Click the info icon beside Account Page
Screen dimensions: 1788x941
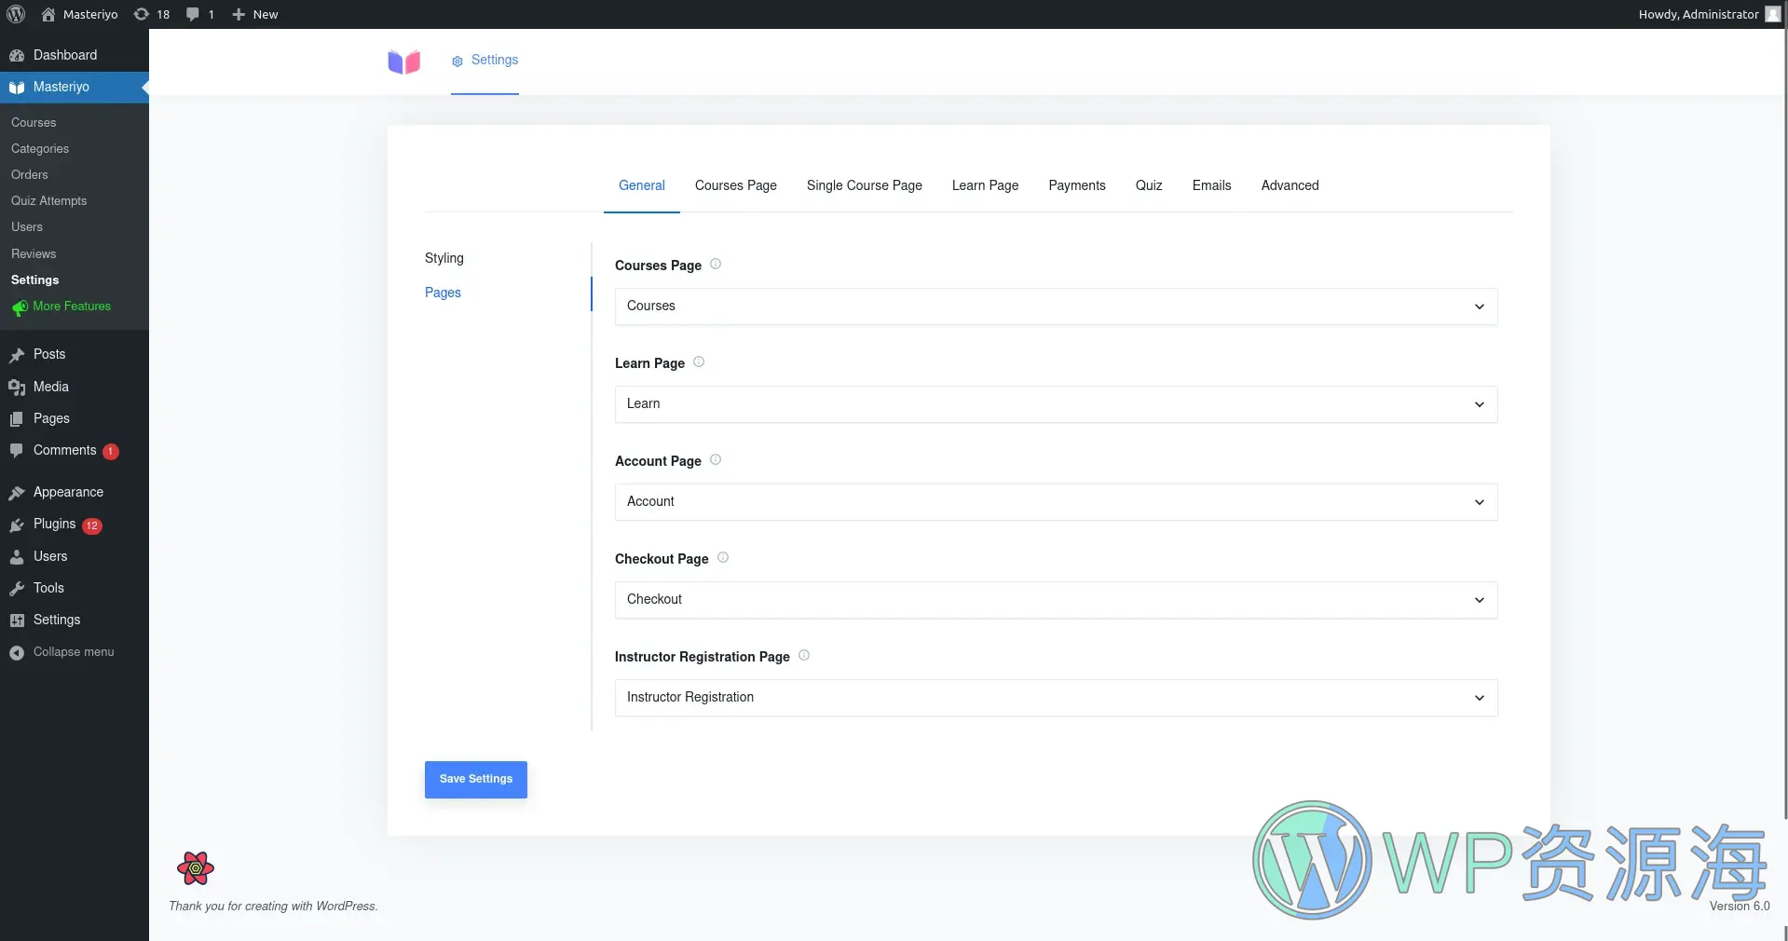pyautogui.click(x=716, y=460)
